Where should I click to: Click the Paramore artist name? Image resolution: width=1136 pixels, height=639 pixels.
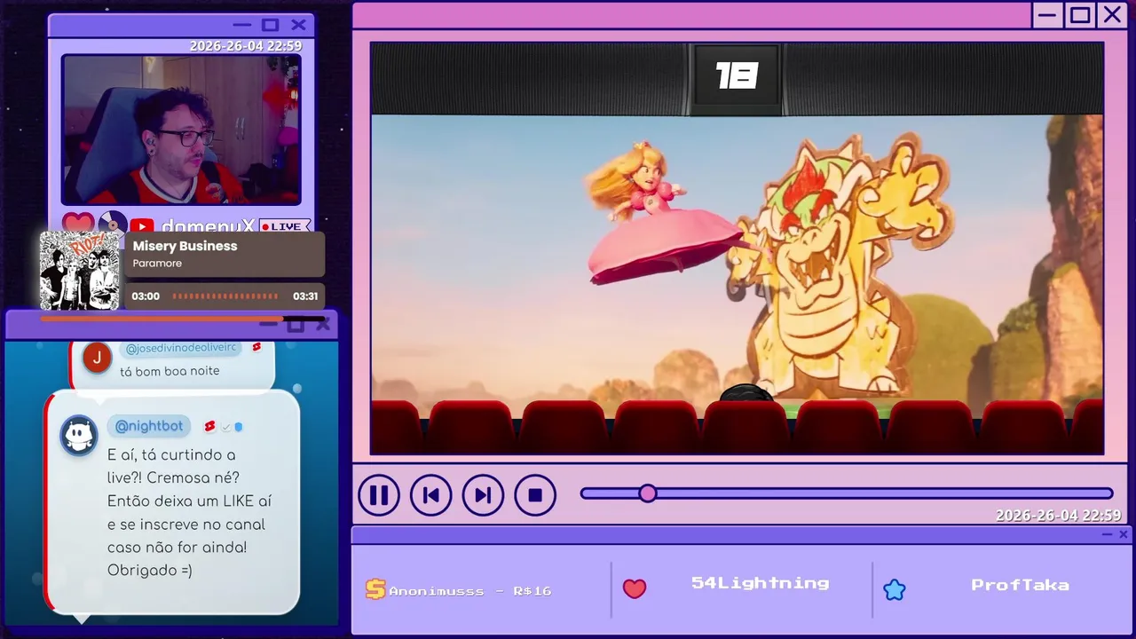pyautogui.click(x=157, y=264)
